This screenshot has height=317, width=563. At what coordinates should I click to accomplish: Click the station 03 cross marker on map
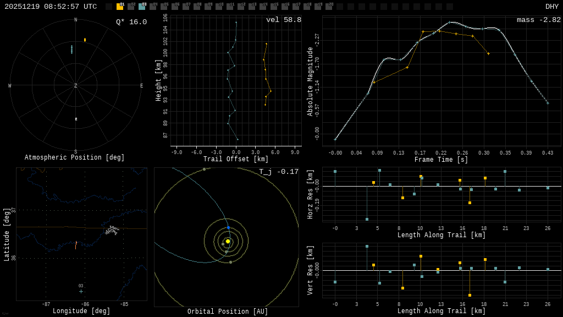81,291
